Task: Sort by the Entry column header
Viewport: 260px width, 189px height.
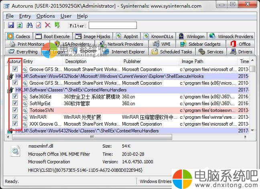Action: [x=43, y=61]
